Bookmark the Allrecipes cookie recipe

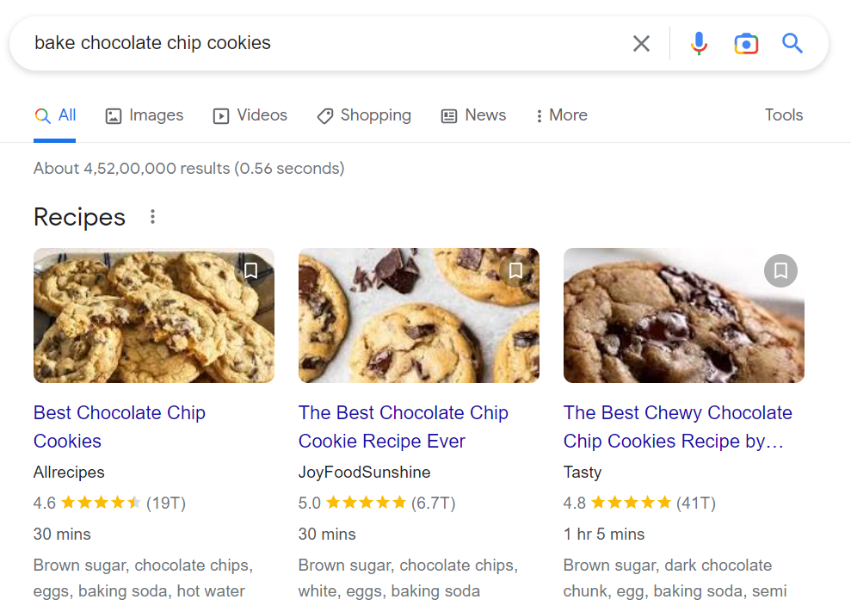pyautogui.click(x=250, y=270)
